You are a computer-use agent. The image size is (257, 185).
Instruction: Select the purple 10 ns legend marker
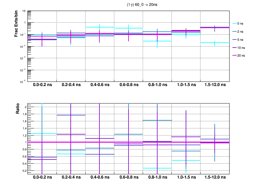click(x=235, y=48)
